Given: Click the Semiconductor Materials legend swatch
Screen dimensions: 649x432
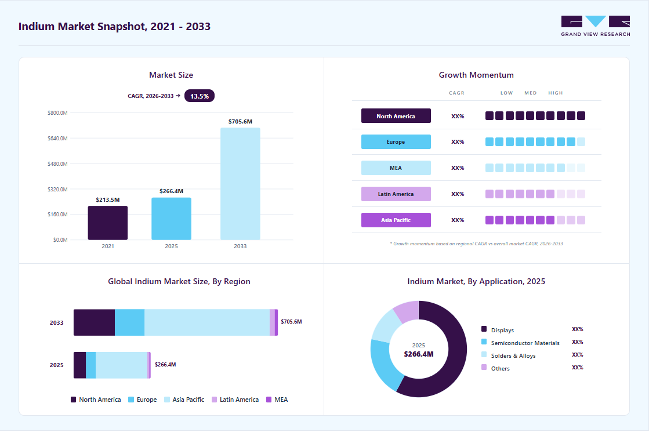Looking at the screenshot, I should 484,342.
